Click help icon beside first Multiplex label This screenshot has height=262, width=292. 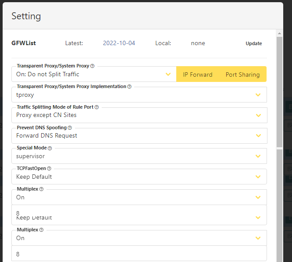[x=42, y=189]
